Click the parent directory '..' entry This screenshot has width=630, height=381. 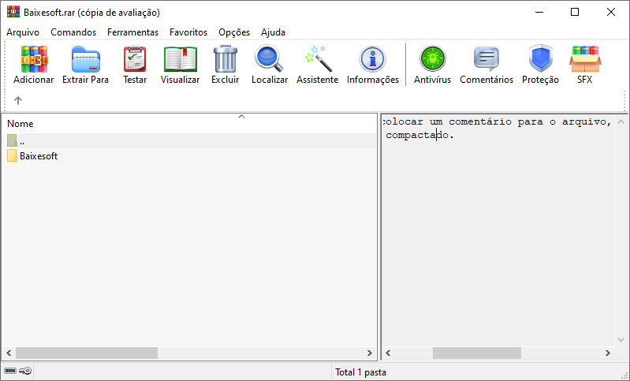22,140
